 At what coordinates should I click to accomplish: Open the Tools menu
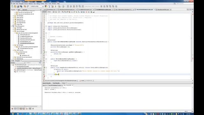click(50, 4)
